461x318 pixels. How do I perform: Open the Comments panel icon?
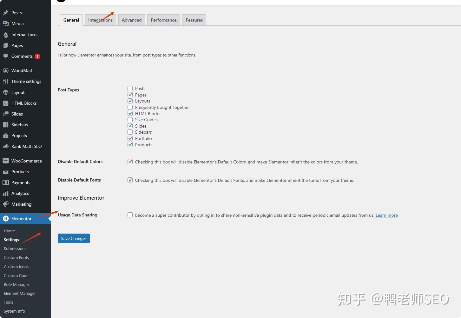click(6, 56)
